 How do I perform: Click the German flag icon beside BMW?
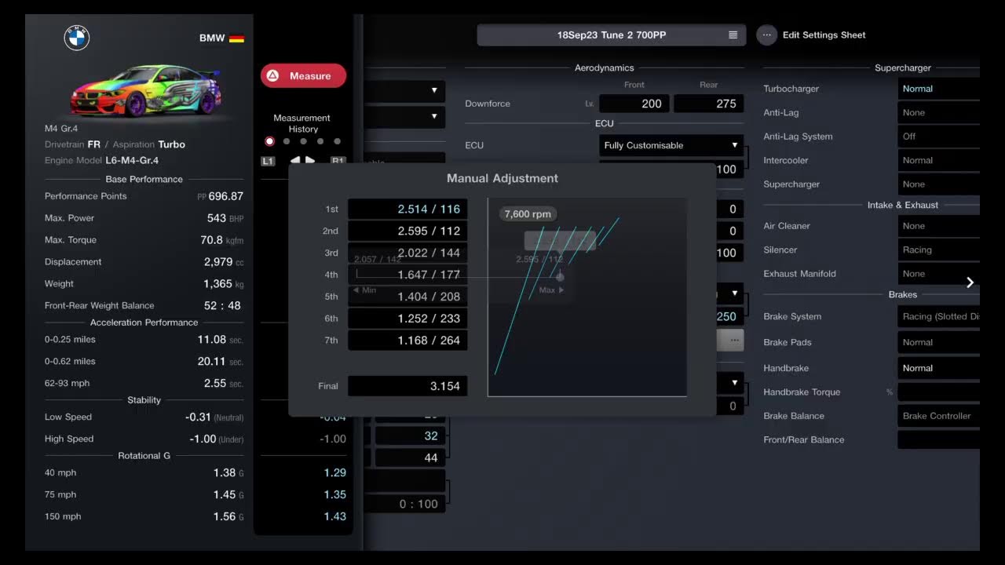pyautogui.click(x=236, y=38)
